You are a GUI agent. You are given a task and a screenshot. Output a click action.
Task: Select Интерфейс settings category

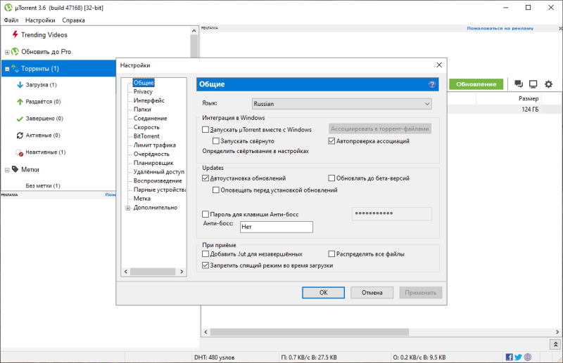coord(148,100)
